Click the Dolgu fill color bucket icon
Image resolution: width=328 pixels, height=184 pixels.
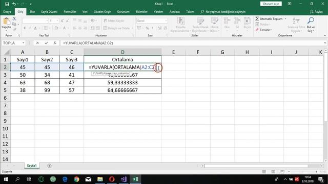coord(56,28)
